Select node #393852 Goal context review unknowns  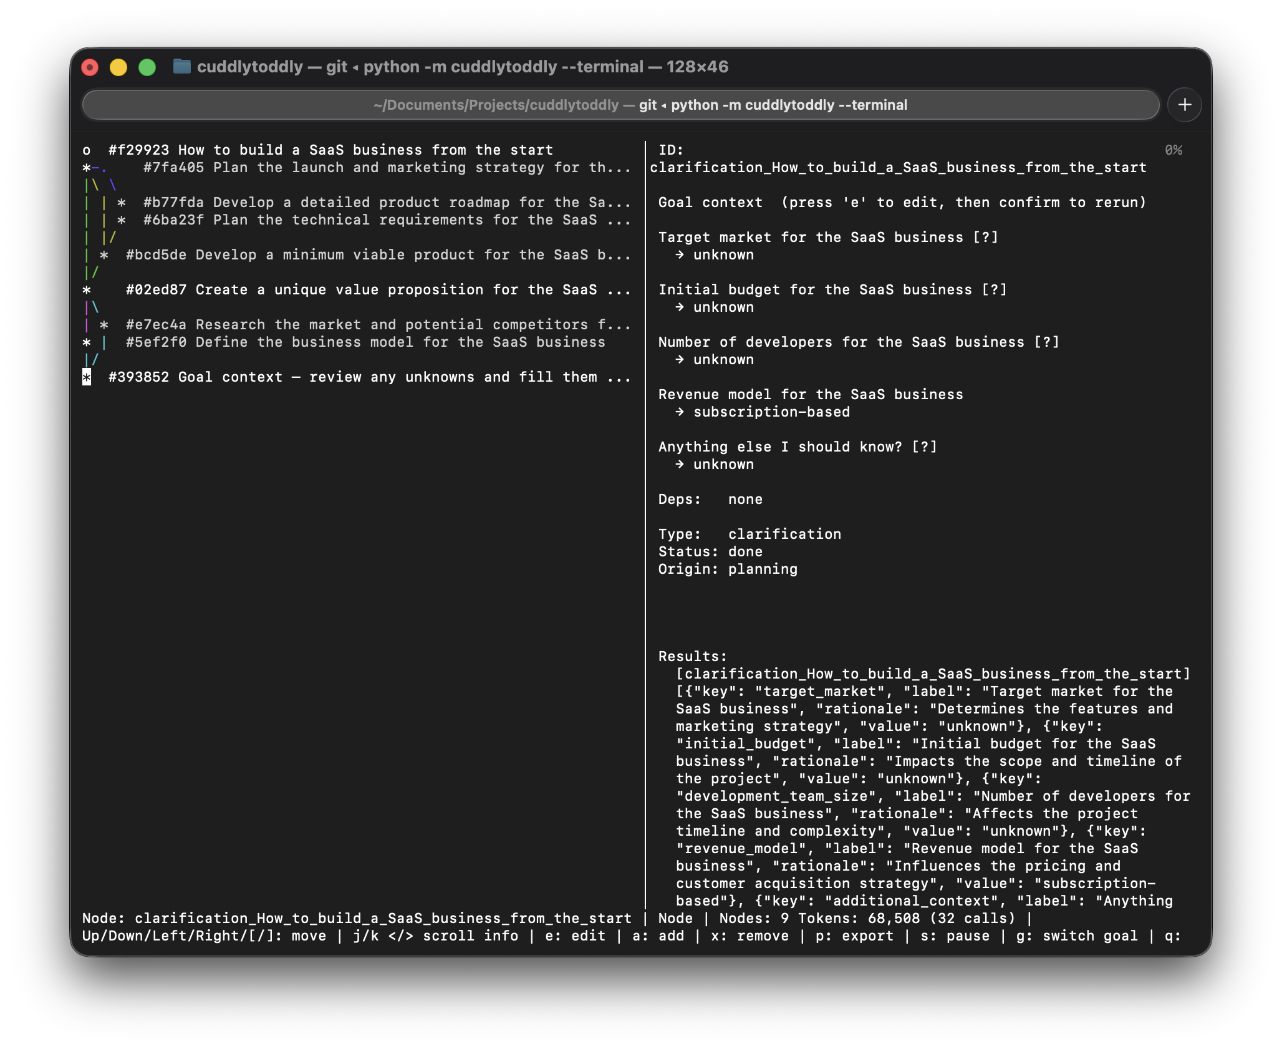[369, 377]
